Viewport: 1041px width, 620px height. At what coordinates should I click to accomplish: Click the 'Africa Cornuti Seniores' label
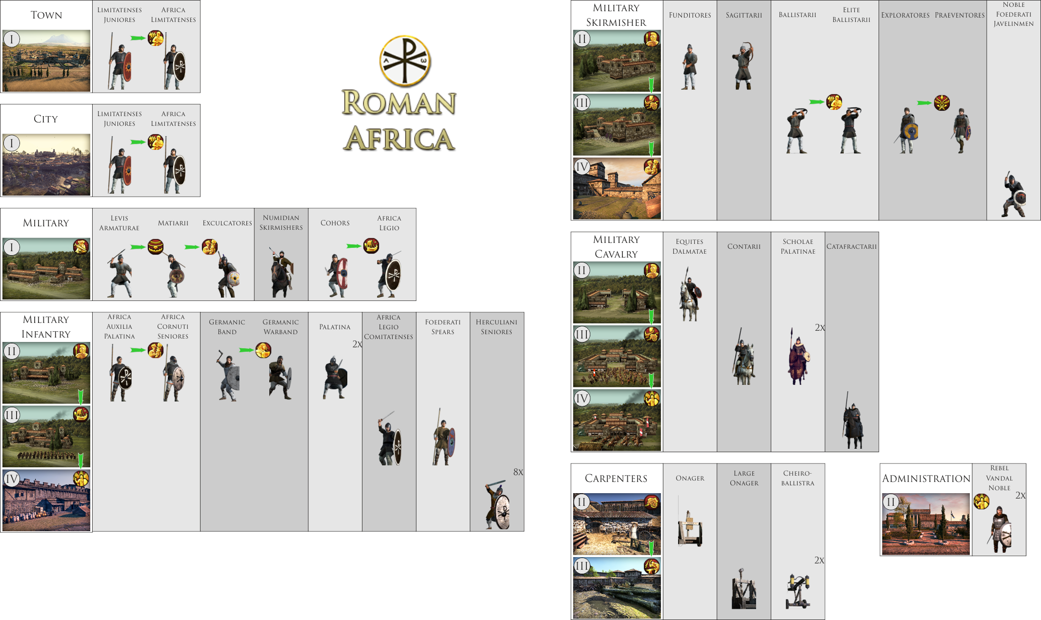[x=173, y=326]
